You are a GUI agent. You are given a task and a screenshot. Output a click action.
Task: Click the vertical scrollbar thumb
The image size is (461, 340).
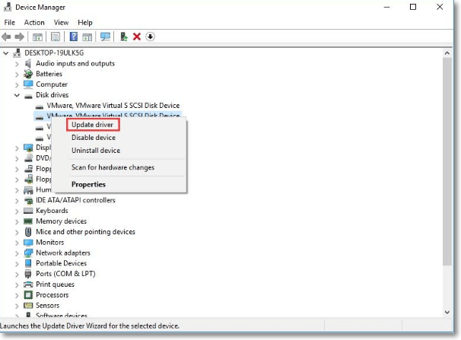(x=447, y=161)
